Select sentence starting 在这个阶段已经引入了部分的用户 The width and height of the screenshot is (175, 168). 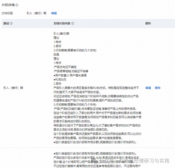97,117
